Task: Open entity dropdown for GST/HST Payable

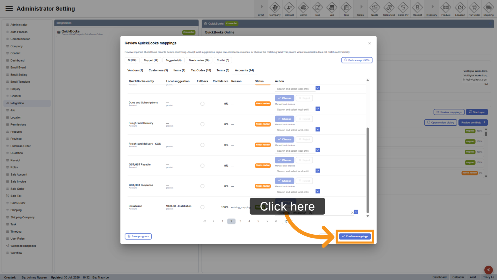Action: (x=318, y=171)
